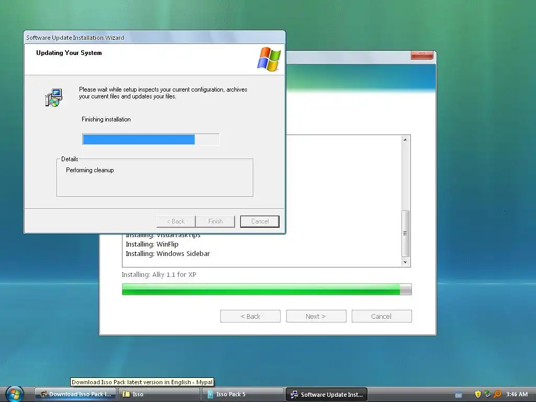Image resolution: width=536 pixels, height=402 pixels.
Task: Click the Back button in Software Update wizard
Action: coord(176,221)
